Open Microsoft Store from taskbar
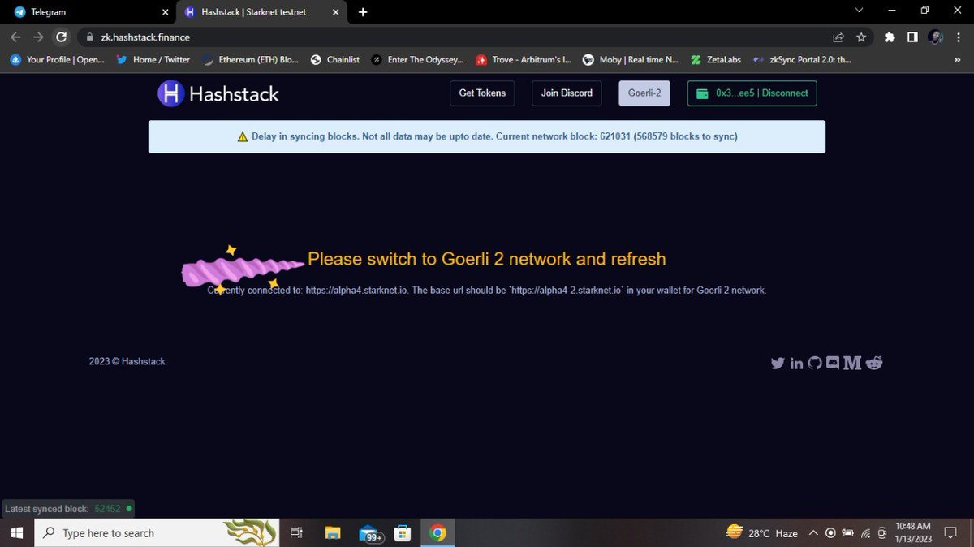Viewport: 974px width, 547px height. (403, 533)
